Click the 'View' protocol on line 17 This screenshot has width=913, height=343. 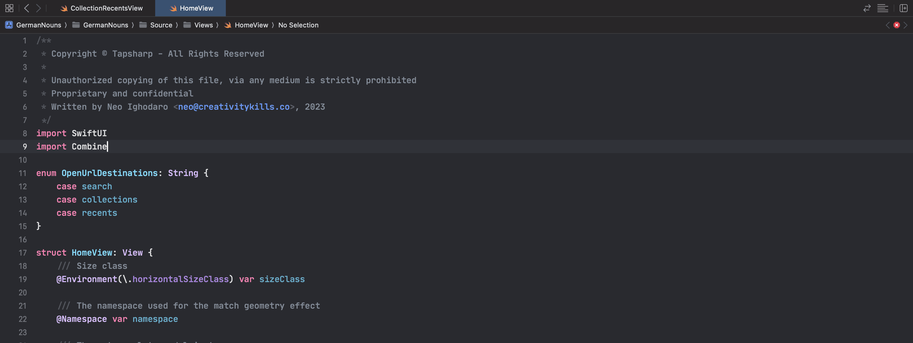click(x=133, y=253)
